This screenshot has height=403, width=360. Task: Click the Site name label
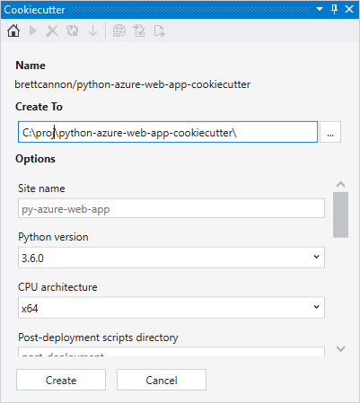click(x=41, y=188)
